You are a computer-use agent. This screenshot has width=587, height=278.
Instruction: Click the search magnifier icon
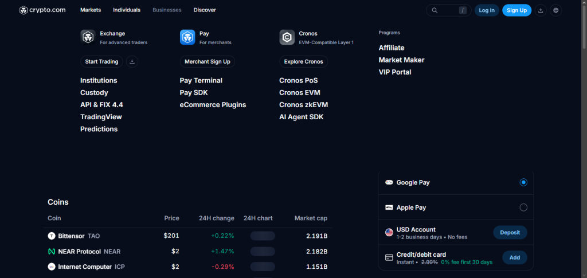click(x=435, y=10)
